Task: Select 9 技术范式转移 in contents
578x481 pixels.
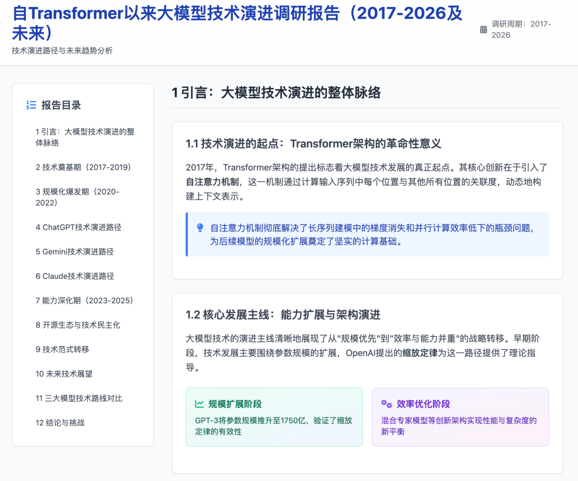Action: coord(62,349)
